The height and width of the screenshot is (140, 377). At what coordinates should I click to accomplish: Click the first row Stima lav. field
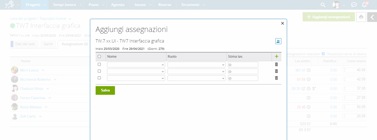coord(243,65)
